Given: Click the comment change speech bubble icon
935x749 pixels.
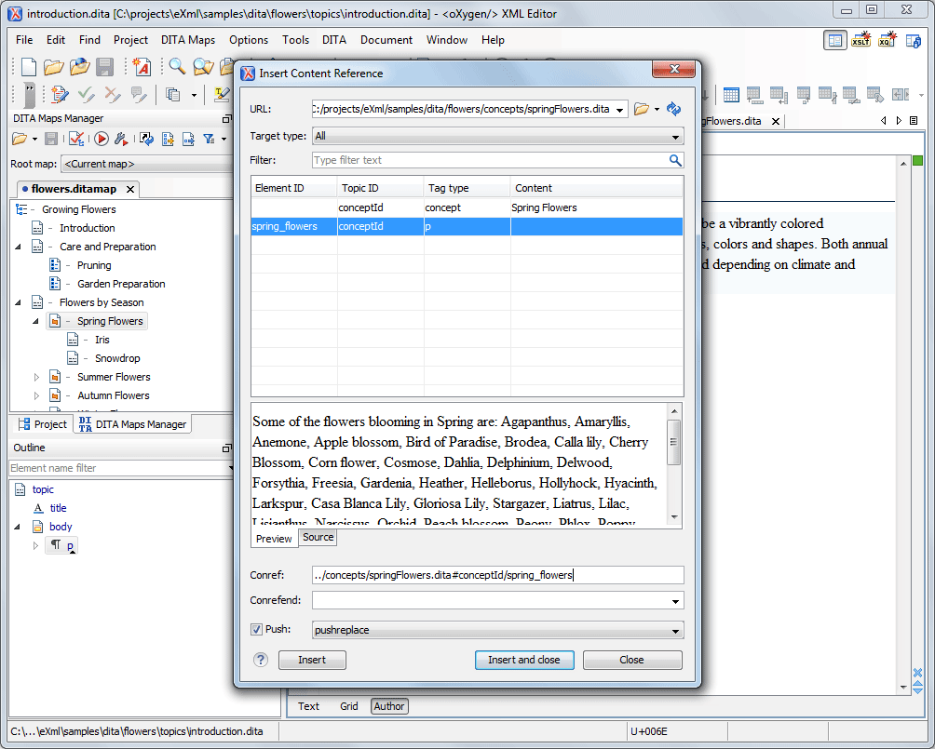Looking at the screenshot, I should tap(139, 94).
